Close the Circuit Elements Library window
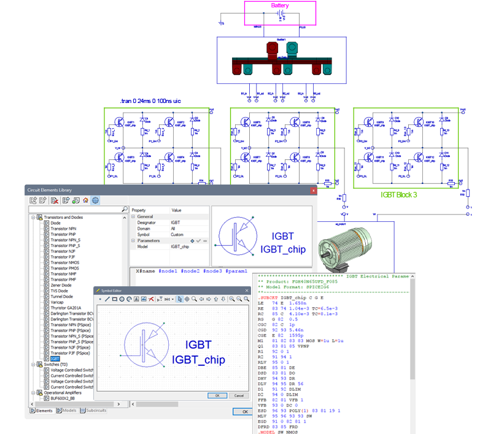Screen dimensions: 488x434 click(314, 190)
